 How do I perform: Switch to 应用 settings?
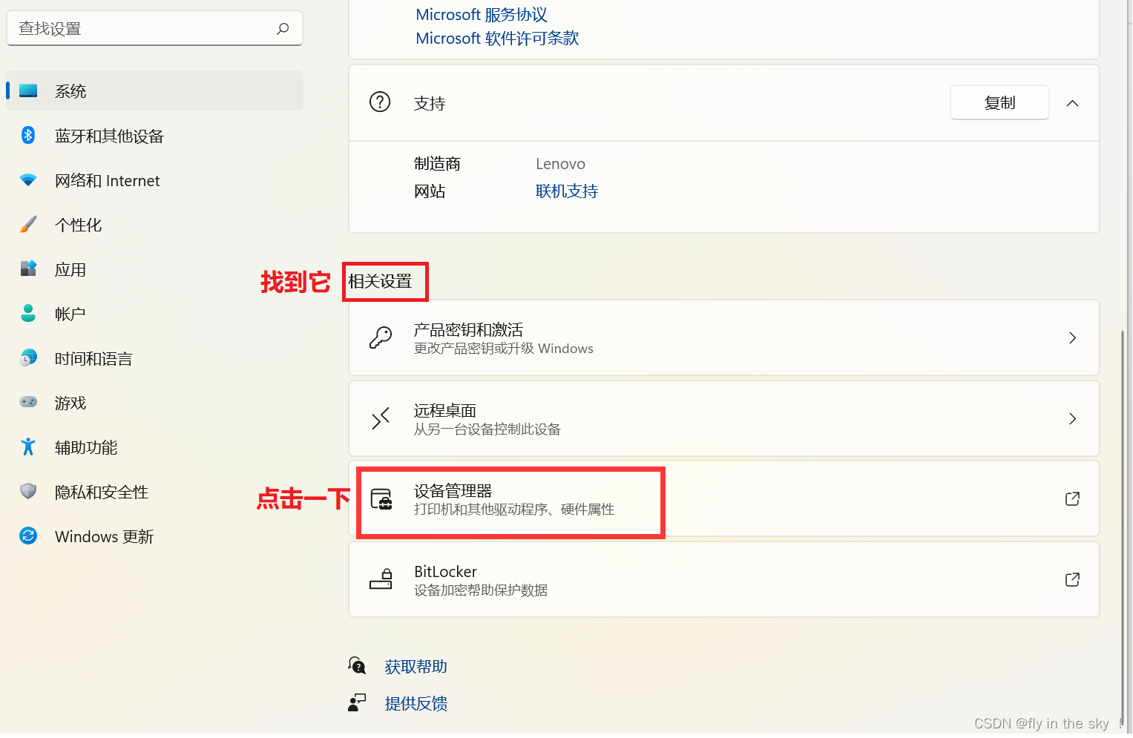pyautogui.click(x=154, y=269)
